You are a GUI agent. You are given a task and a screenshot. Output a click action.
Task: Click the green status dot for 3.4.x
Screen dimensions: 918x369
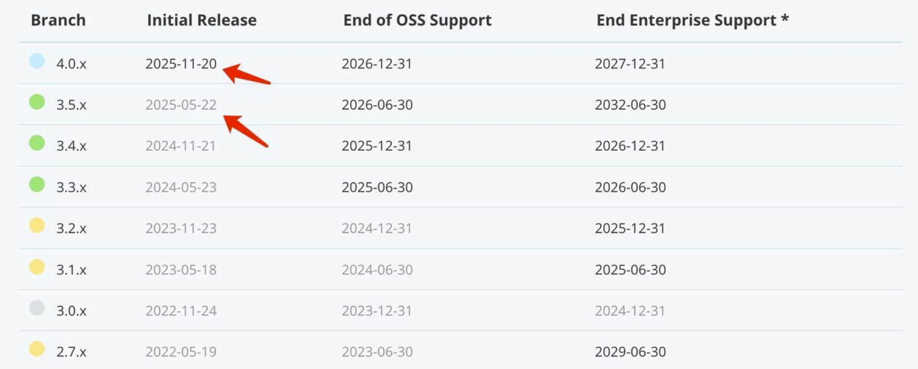(37, 143)
